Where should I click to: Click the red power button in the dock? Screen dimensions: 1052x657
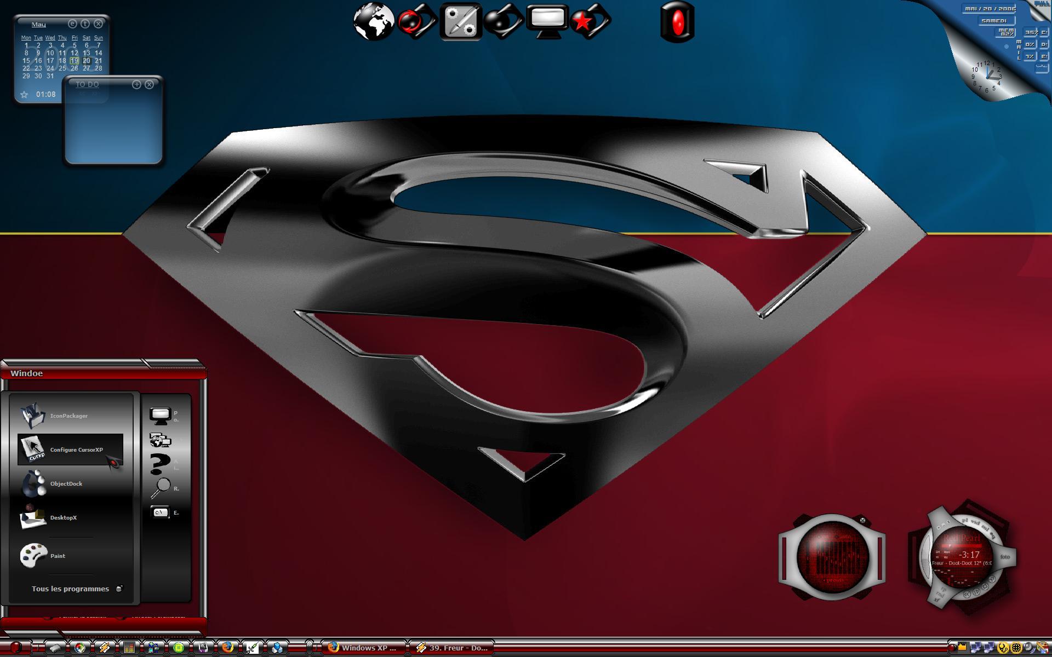678,22
